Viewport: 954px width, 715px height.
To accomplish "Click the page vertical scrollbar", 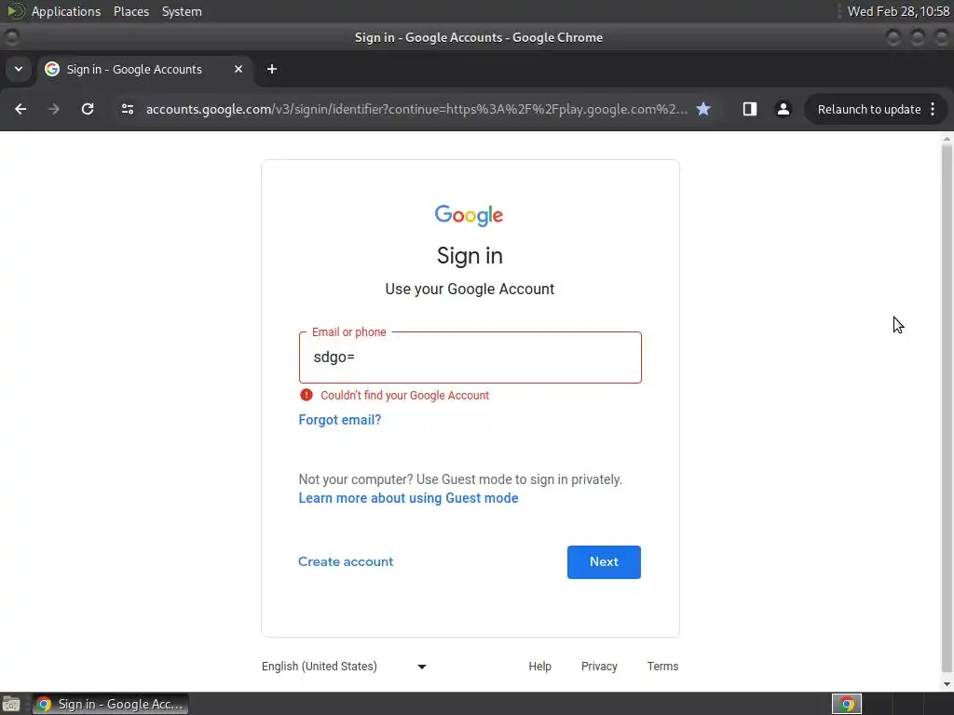I will coord(947,408).
